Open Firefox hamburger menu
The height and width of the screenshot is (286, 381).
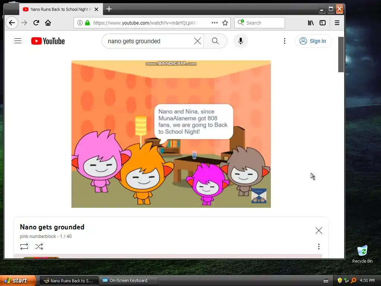337,23
